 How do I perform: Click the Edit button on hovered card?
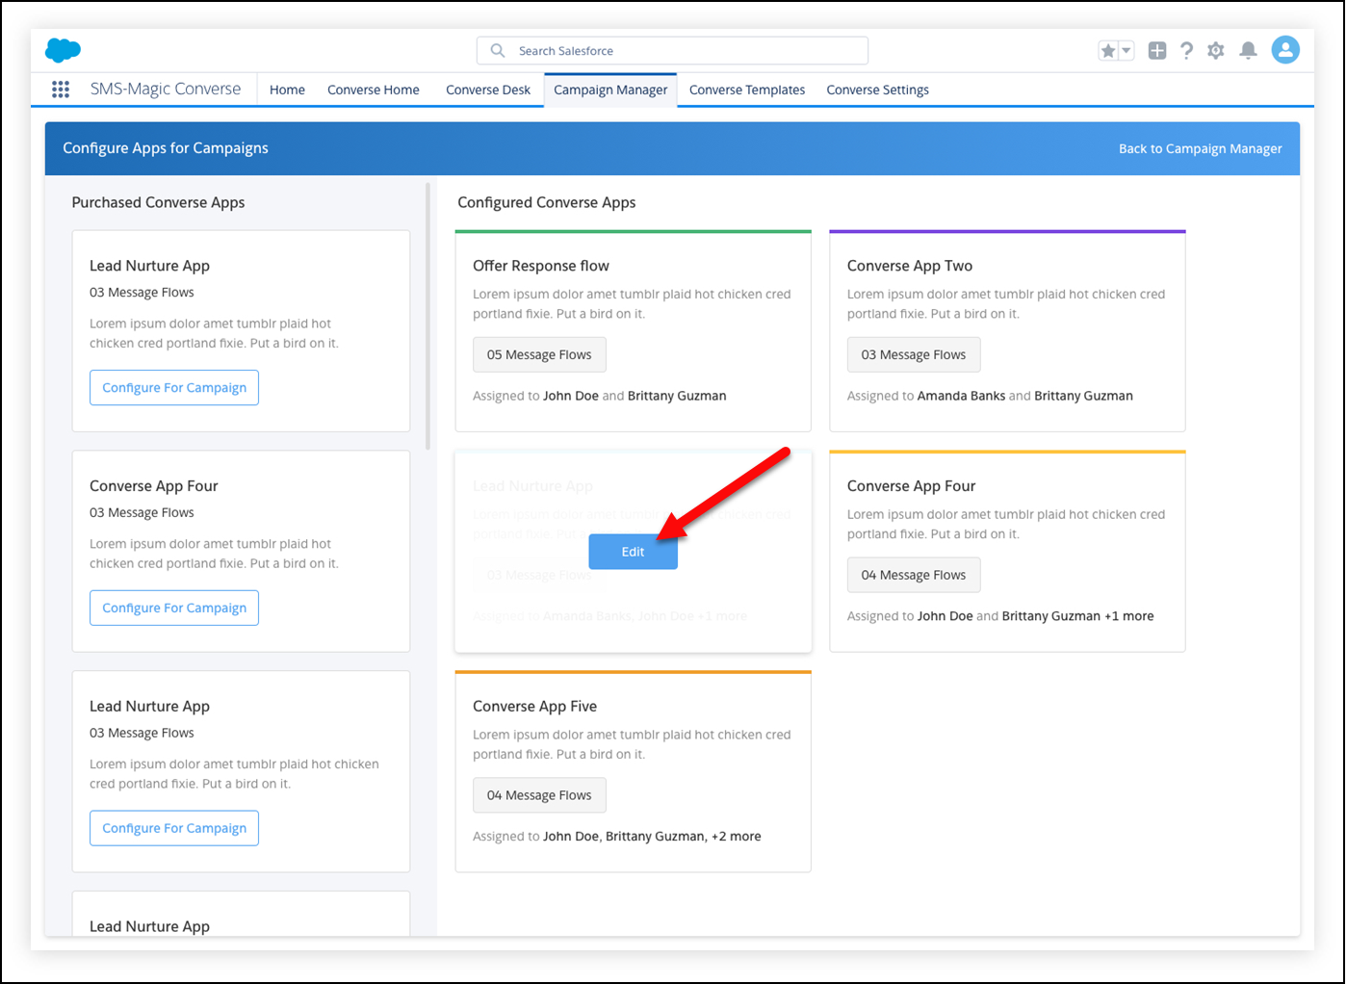(633, 552)
